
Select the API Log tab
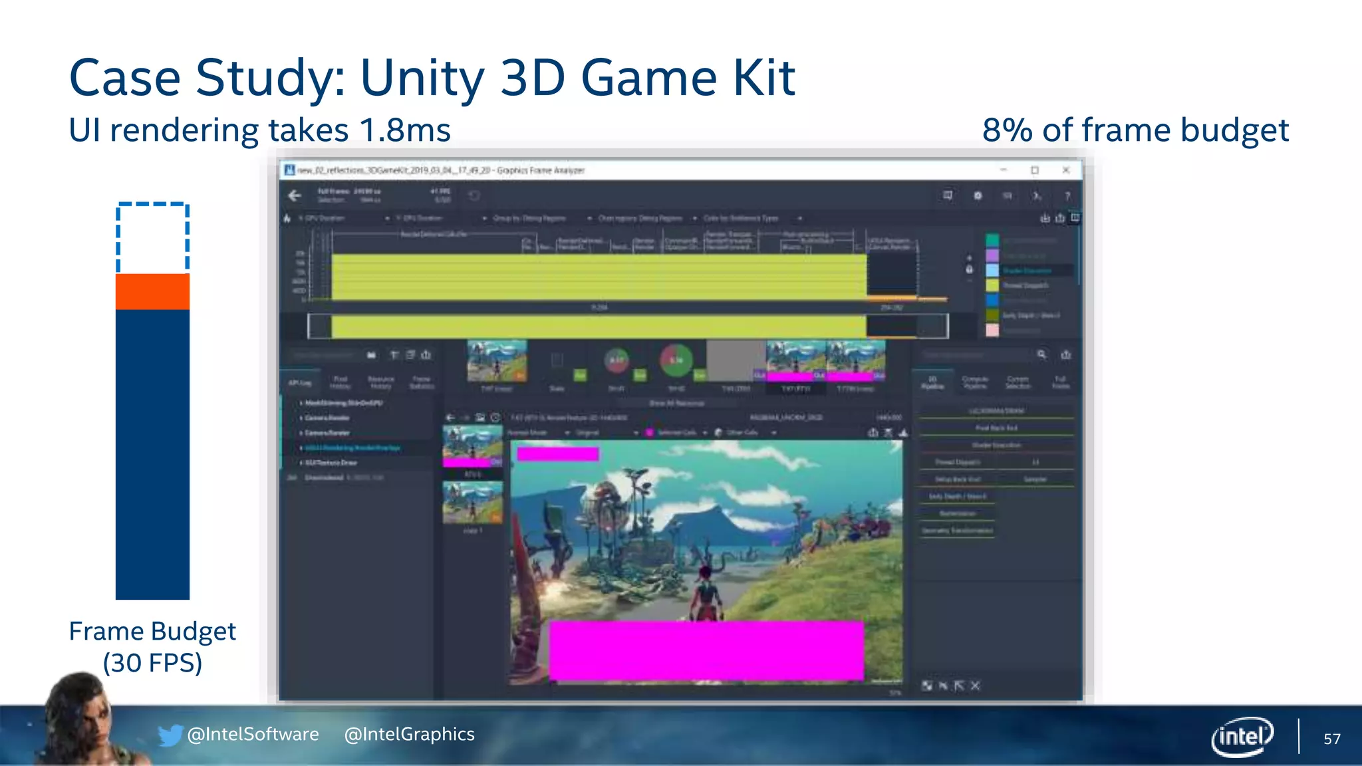click(300, 383)
